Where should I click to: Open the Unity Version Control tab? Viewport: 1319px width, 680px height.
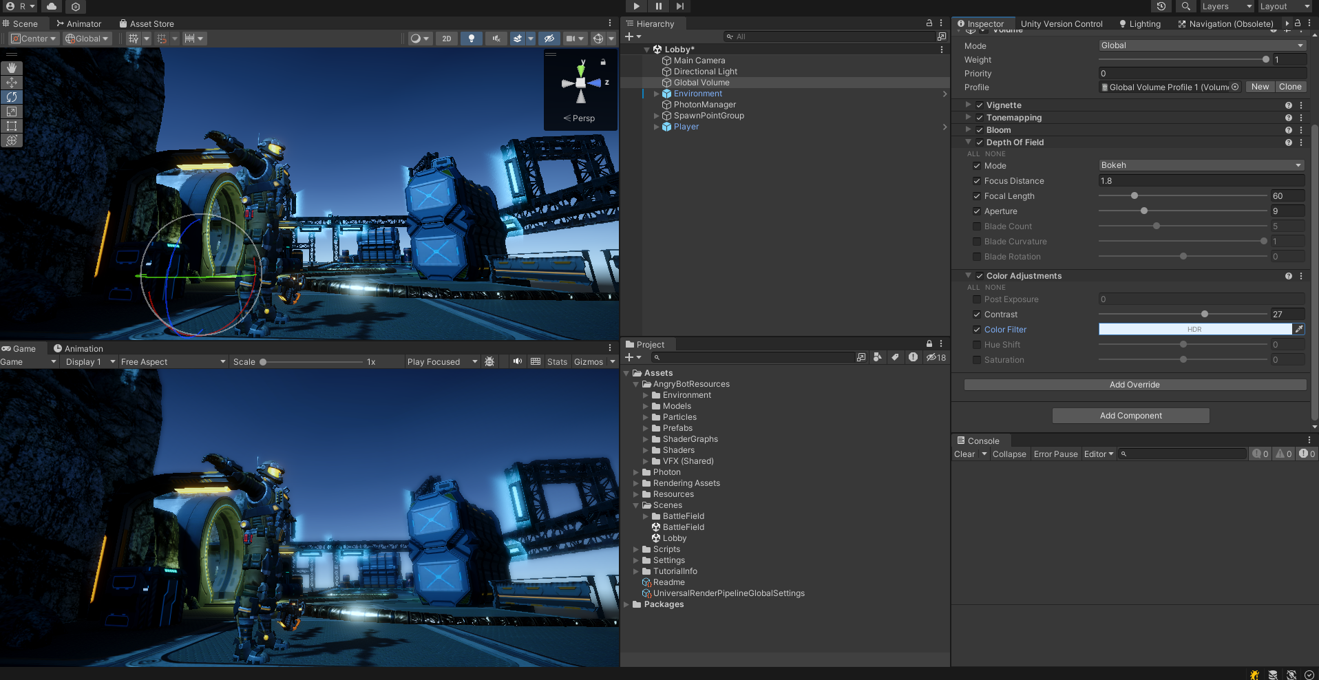(x=1062, y=23)
